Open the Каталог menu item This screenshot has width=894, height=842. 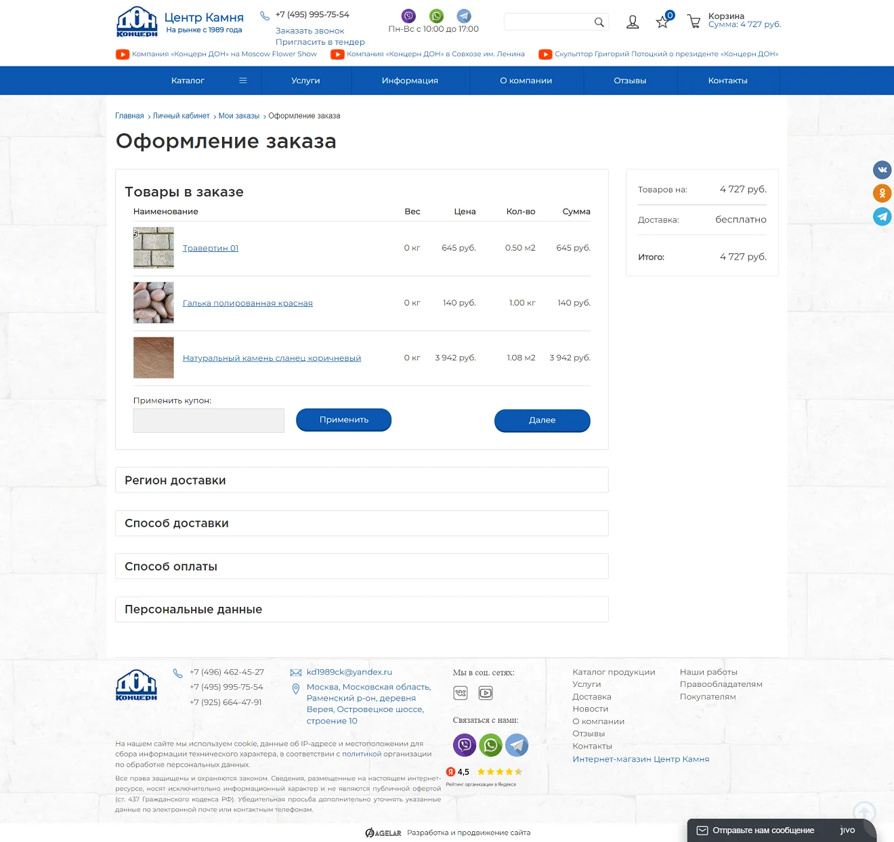(188, 81)
